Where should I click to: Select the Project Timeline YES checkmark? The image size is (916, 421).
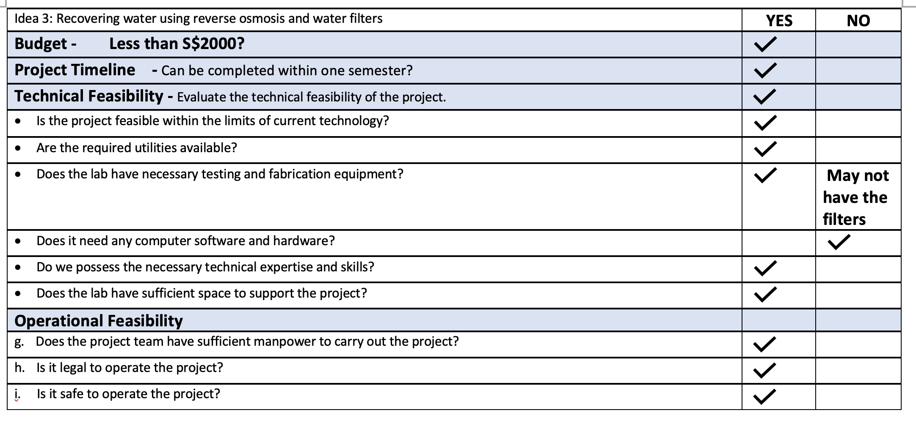(765, 70)
